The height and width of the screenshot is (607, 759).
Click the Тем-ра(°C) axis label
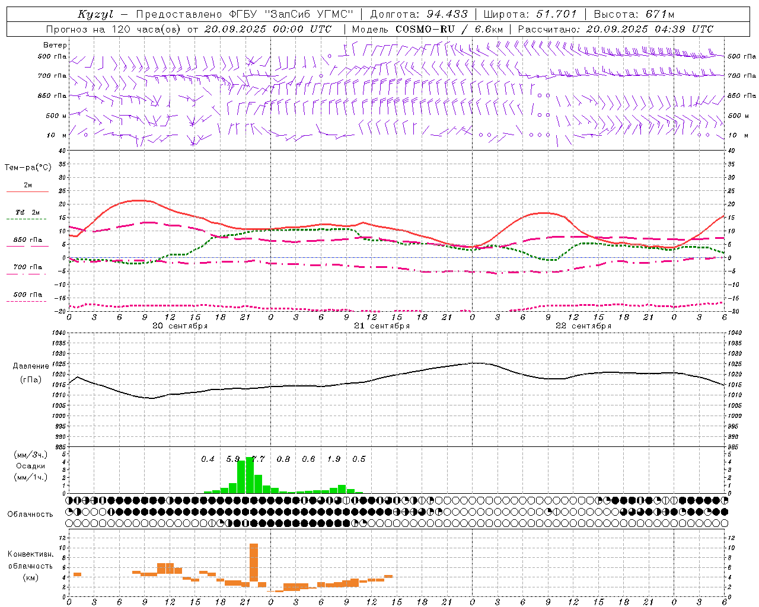[x=28, y=168]
